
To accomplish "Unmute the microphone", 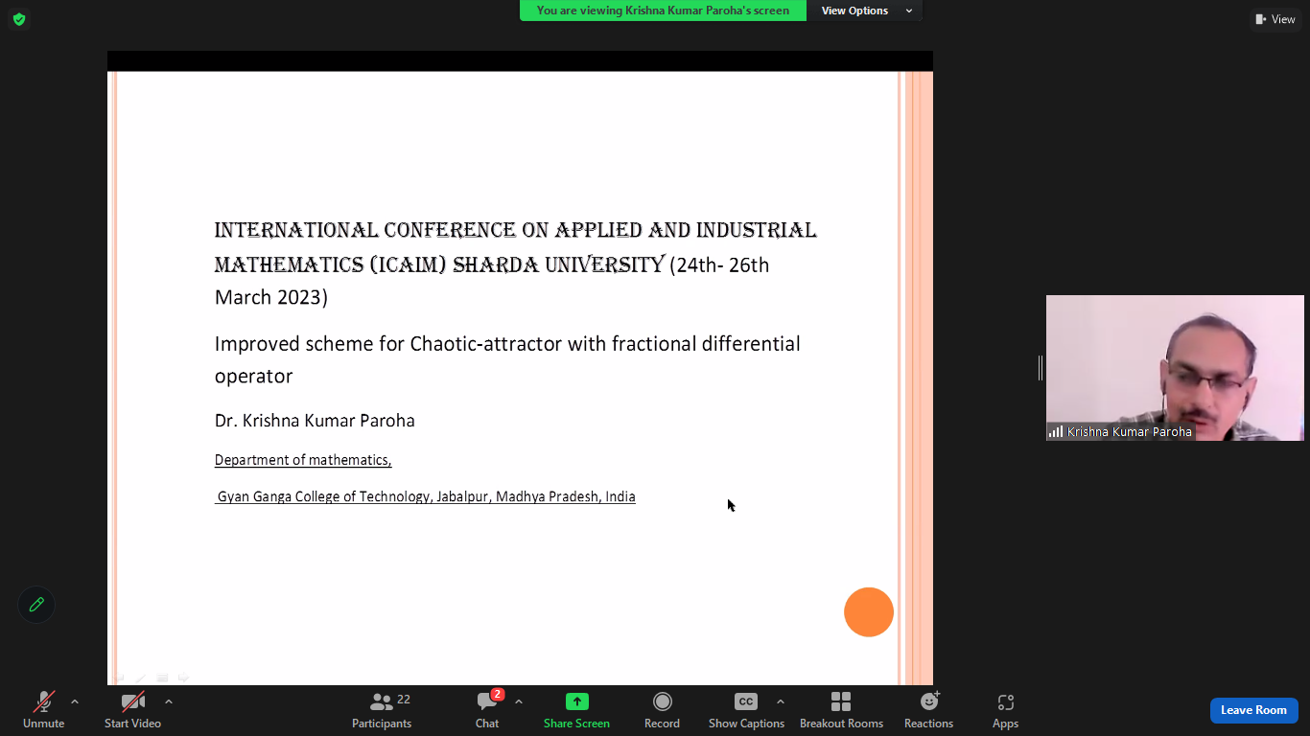I will pos(43,710).
